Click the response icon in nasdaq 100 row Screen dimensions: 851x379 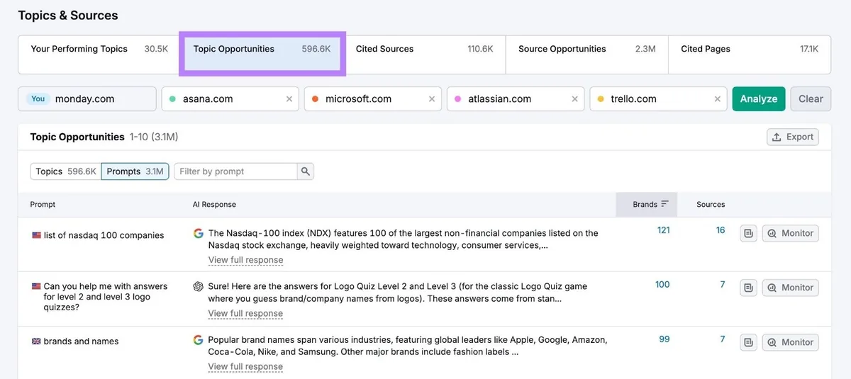(x=748, y=233)
